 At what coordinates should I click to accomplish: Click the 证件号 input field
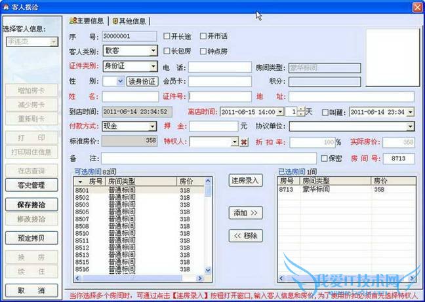pyautogui.click(x=220, y=96)
